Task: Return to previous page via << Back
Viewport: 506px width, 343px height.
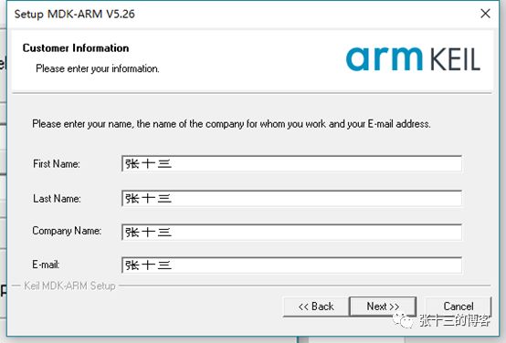Action: pos(316,307)
